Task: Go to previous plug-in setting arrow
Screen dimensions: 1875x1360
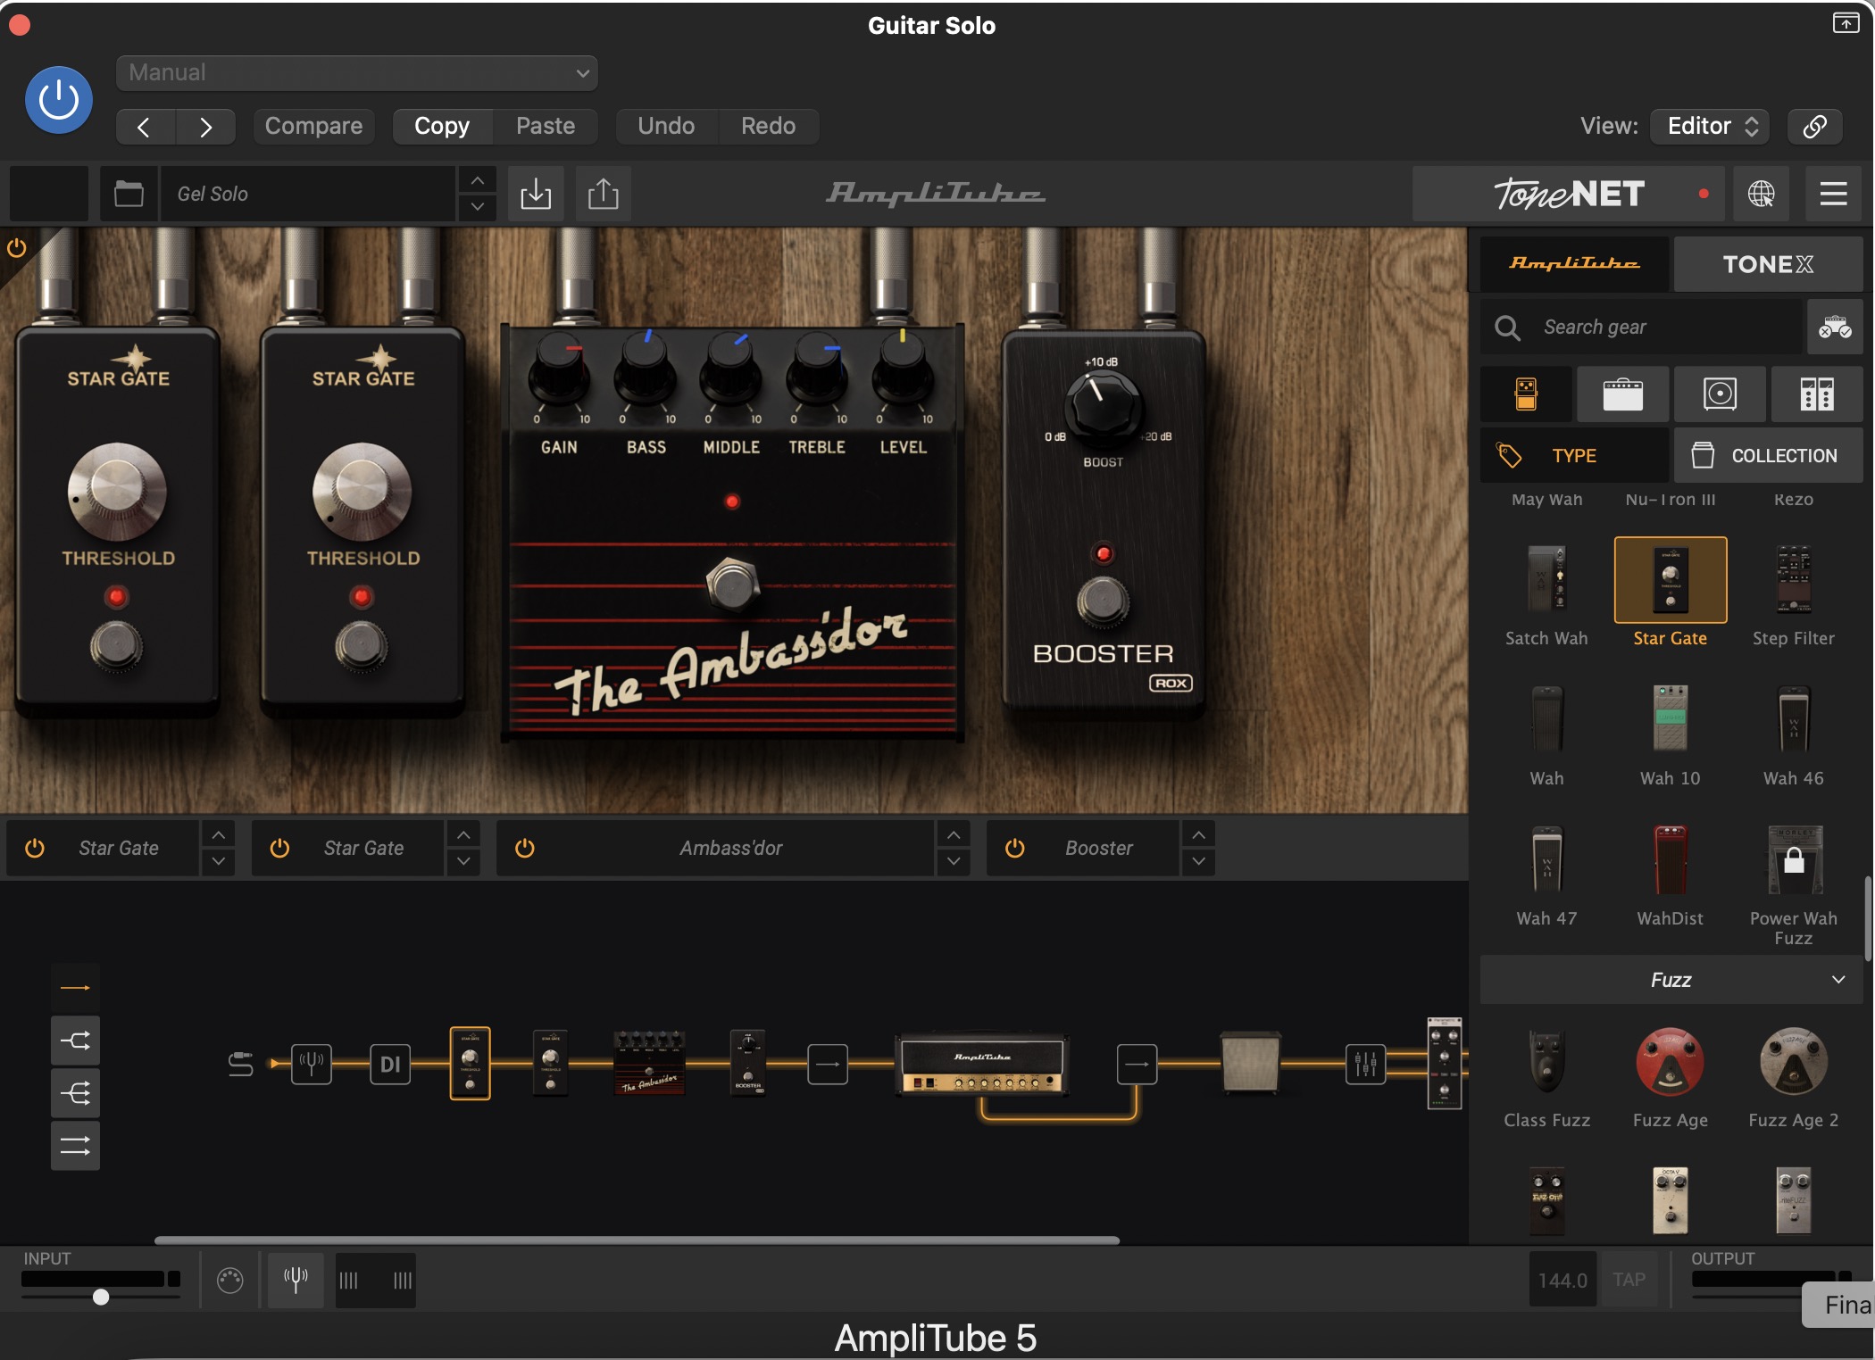Action: click(145, 127)
